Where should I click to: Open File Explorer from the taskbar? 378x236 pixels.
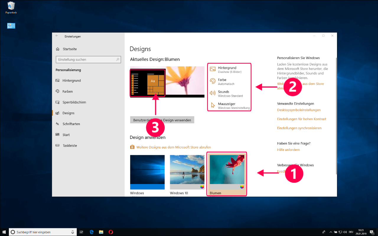(x=101, y=232)
